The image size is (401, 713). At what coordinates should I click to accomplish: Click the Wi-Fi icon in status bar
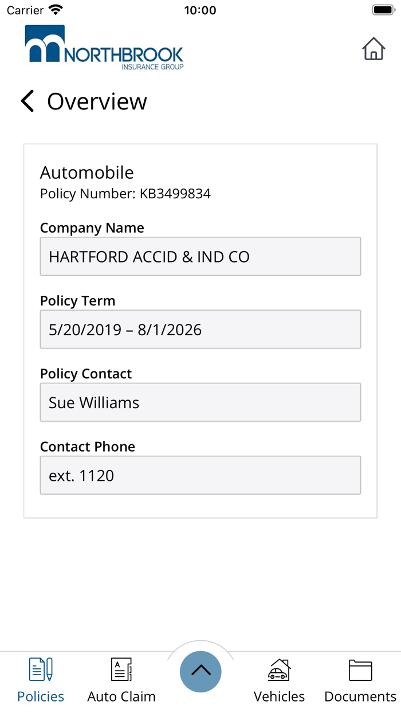(55, 9)
